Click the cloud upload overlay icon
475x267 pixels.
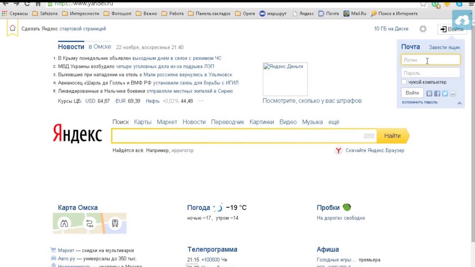click(x=462, y=20)
